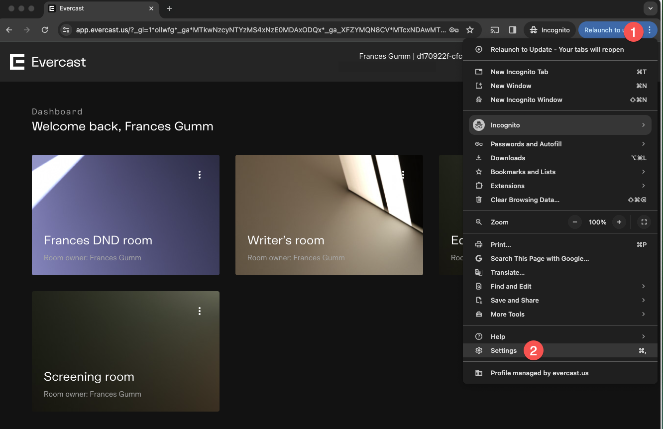Open site information icon in address bar
The width and height of the screenshot is (663, 429).
(66, 30)
